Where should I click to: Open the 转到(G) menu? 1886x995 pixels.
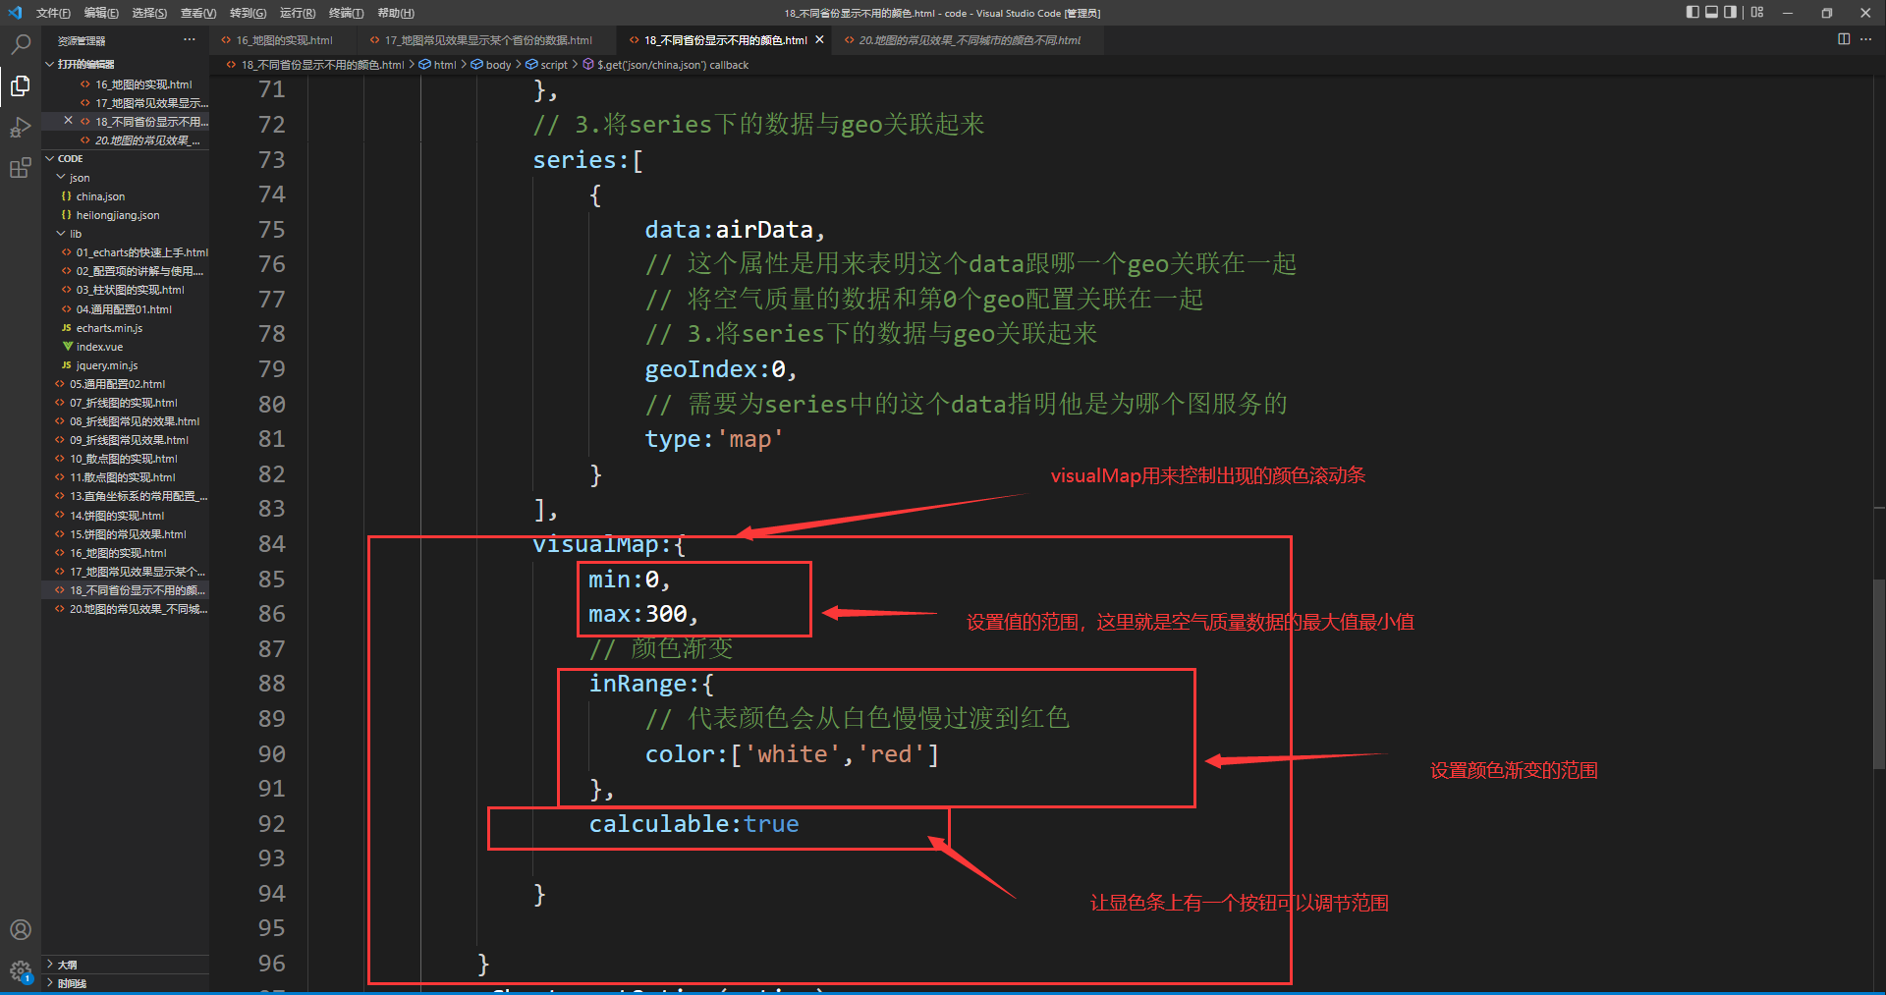[248, 13]
